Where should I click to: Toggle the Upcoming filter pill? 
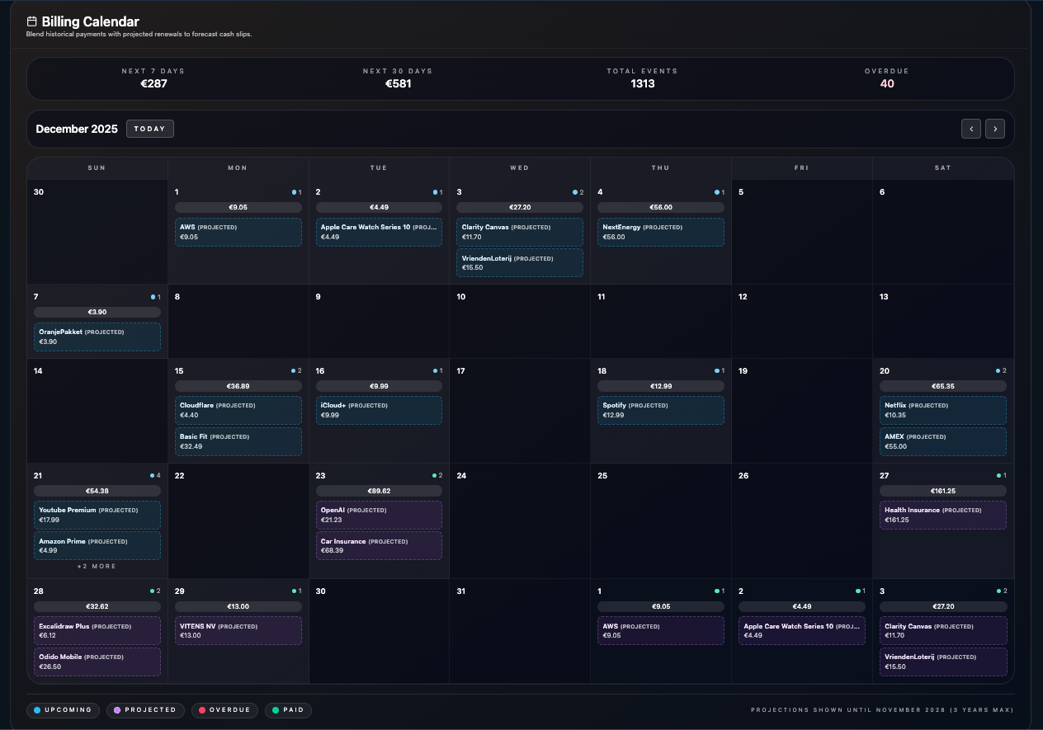point(63,710)
